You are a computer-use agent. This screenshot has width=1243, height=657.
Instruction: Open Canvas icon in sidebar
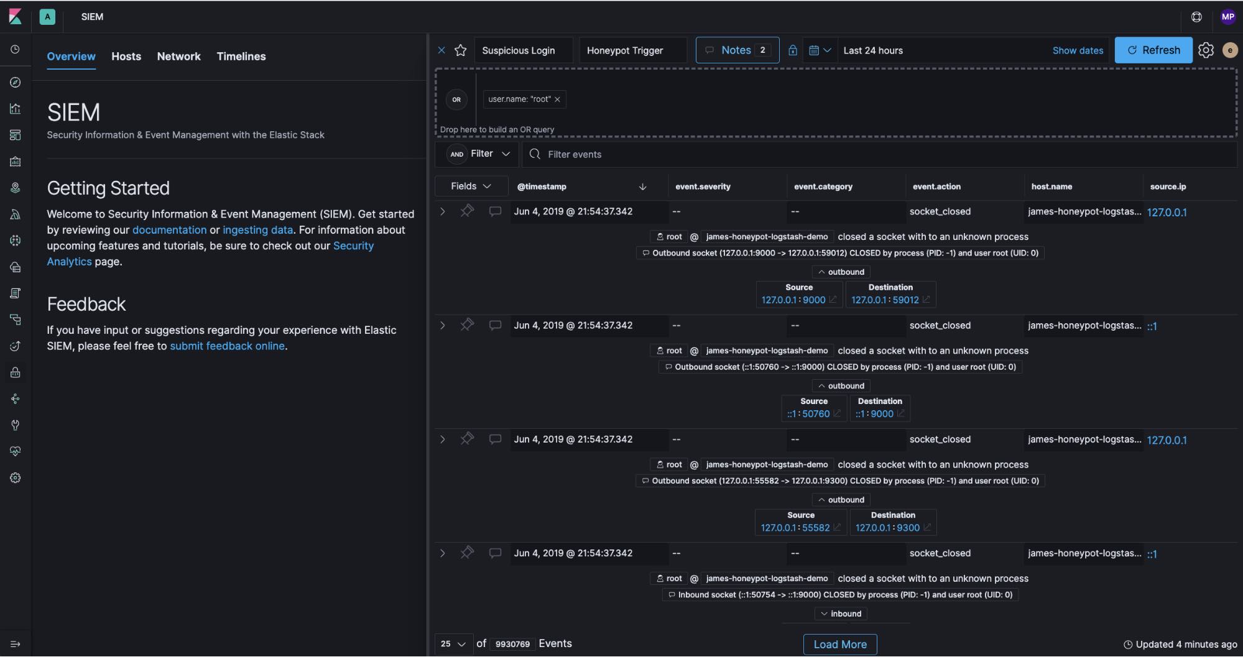16,162
